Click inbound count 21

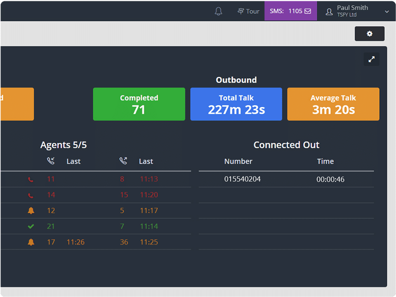click(51, 227)
